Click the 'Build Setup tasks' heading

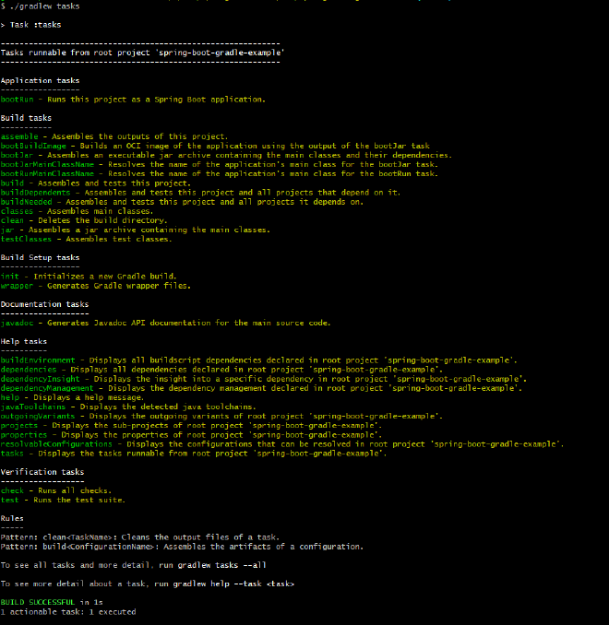tap(40, 257)
